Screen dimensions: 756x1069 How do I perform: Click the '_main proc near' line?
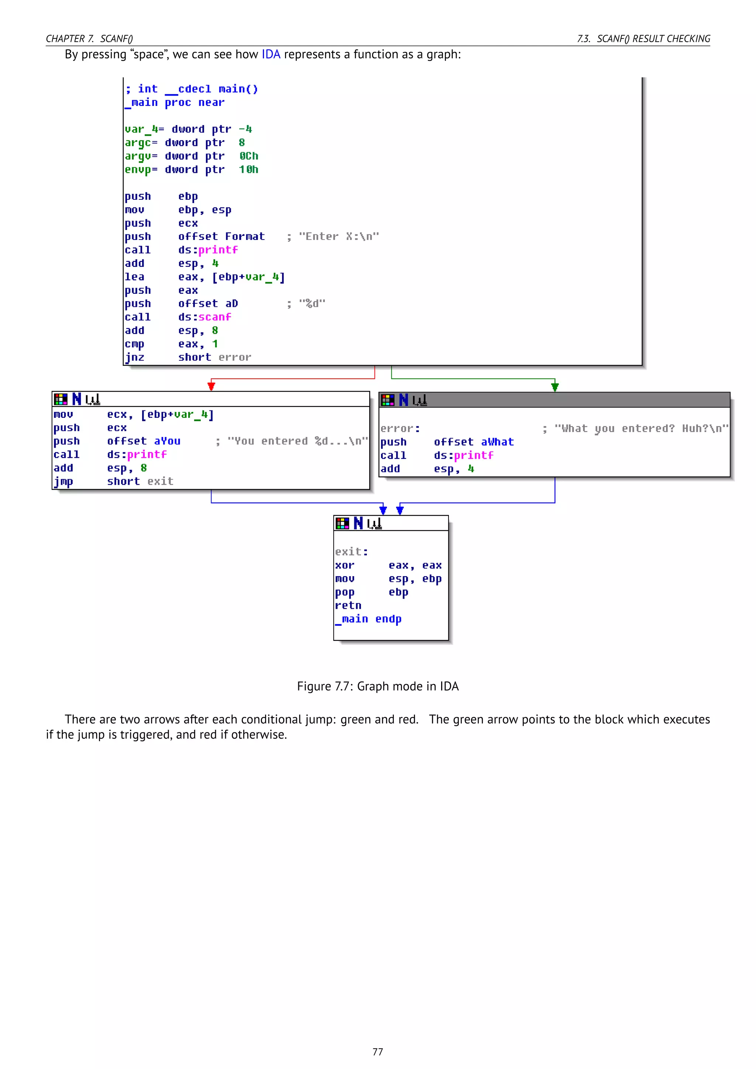[175, 102]
